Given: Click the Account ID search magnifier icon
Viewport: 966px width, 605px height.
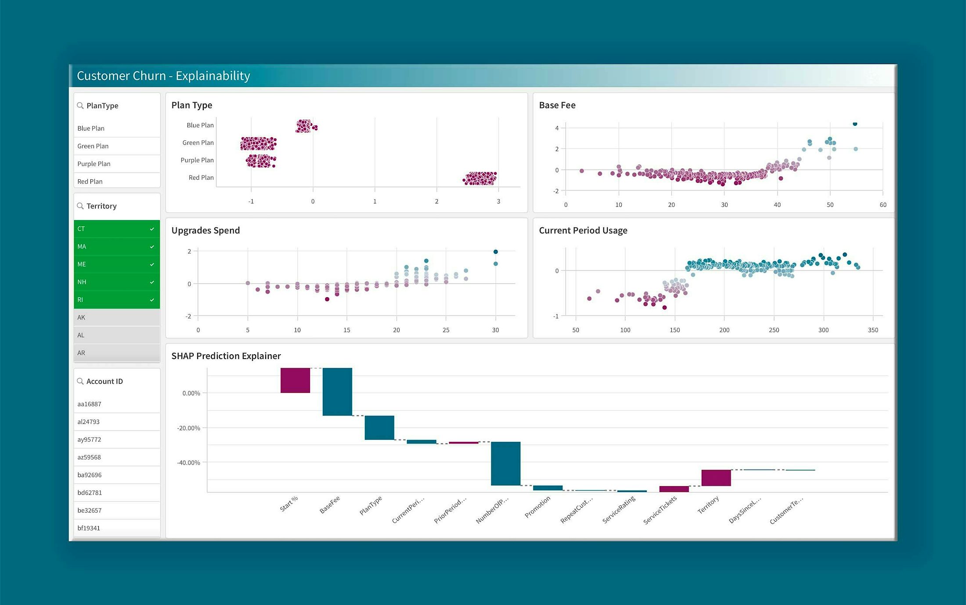Looking at the screenshot, I should (80, 381).
